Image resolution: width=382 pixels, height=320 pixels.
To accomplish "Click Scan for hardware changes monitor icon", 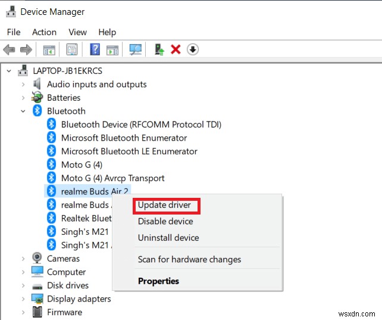I will [136, 49].
